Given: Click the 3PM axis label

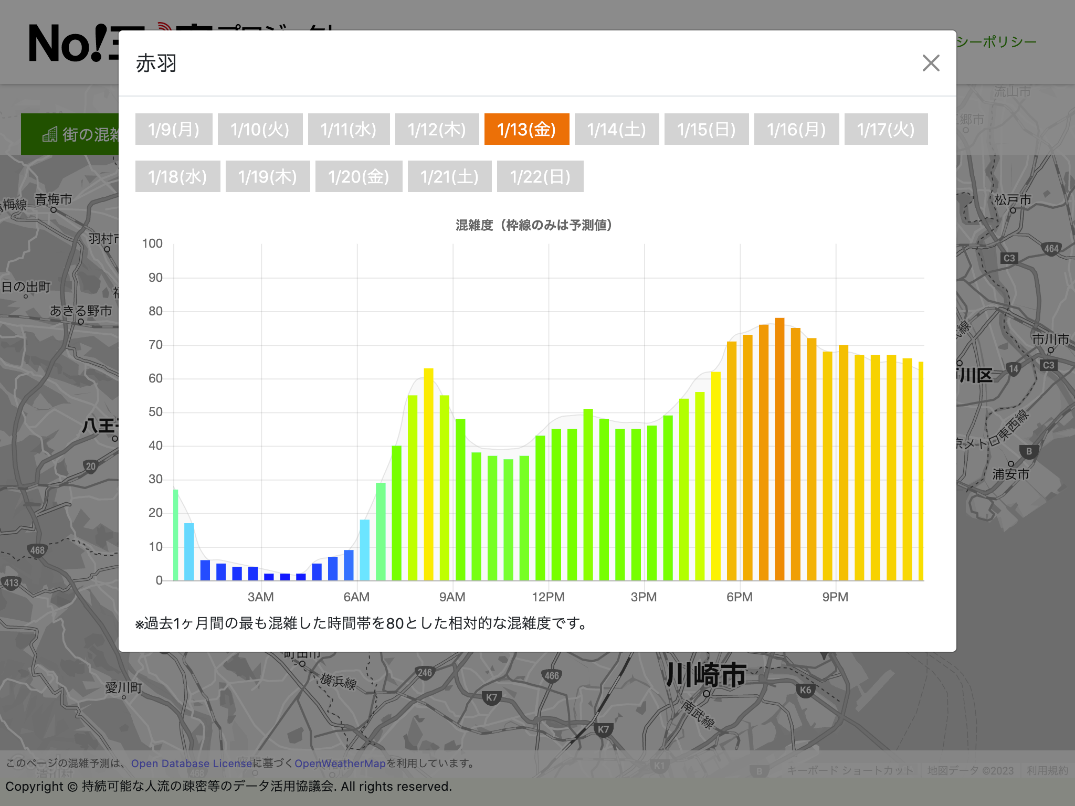Looking at the screenshot, I should (644, 597).
